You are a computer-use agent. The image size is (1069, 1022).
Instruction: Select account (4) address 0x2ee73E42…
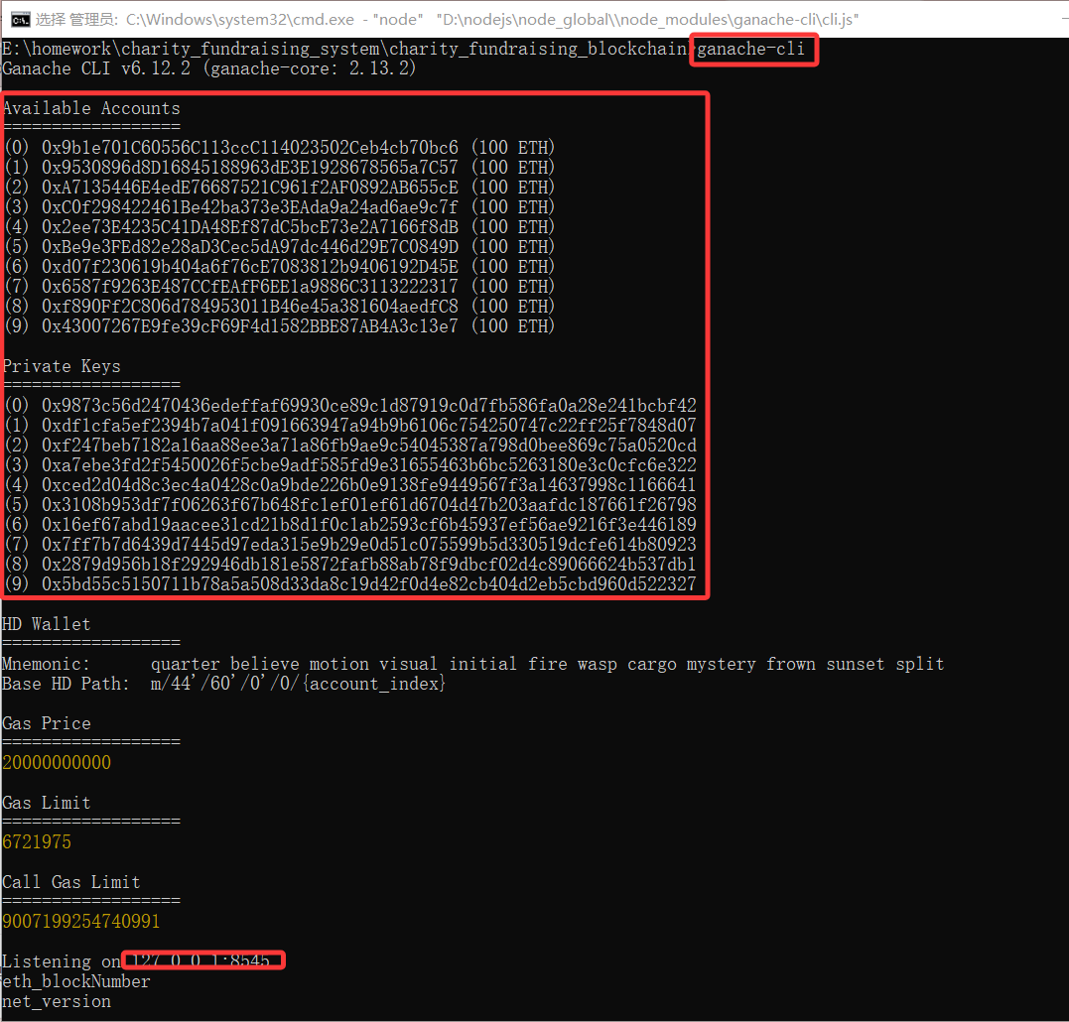[x=249, y=227]
